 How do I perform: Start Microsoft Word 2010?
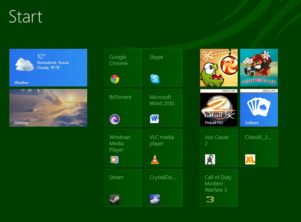[163, 108]
